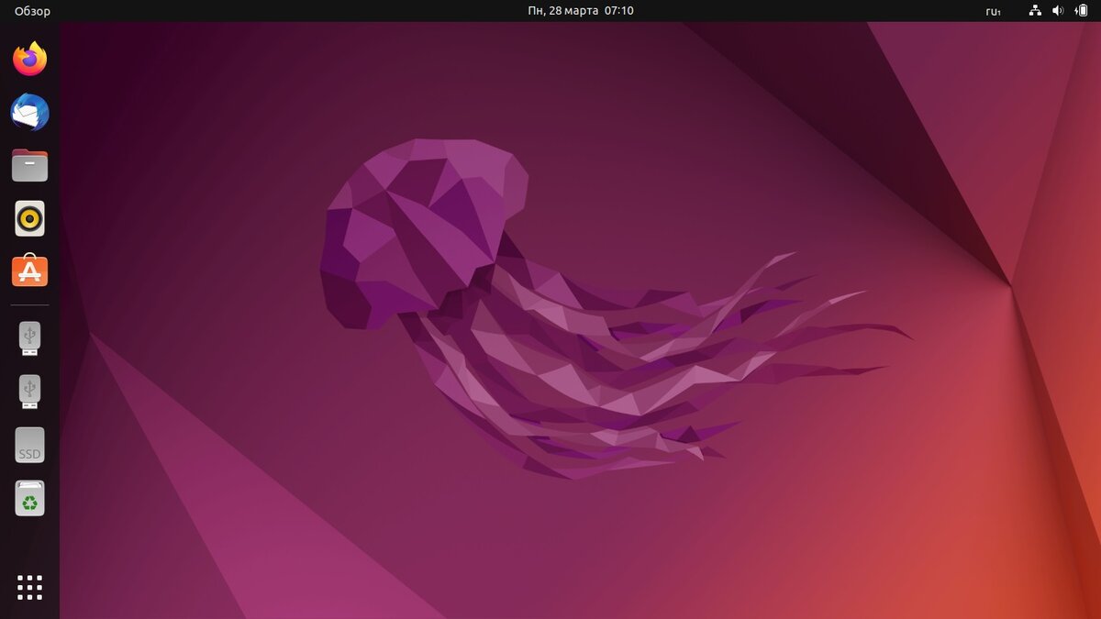
Task: Open the Files manager in the dock
Action: coord(29,166)
